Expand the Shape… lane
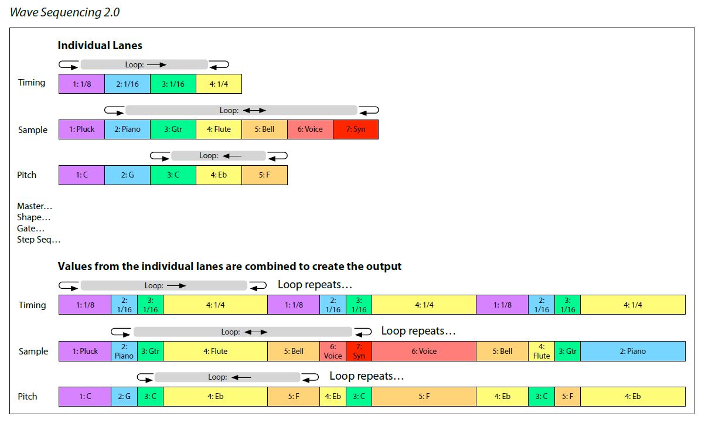 [33, 217]
